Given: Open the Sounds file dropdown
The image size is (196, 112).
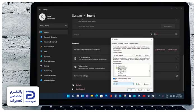Looking at the screenshot, I should [x=123, y=84].
